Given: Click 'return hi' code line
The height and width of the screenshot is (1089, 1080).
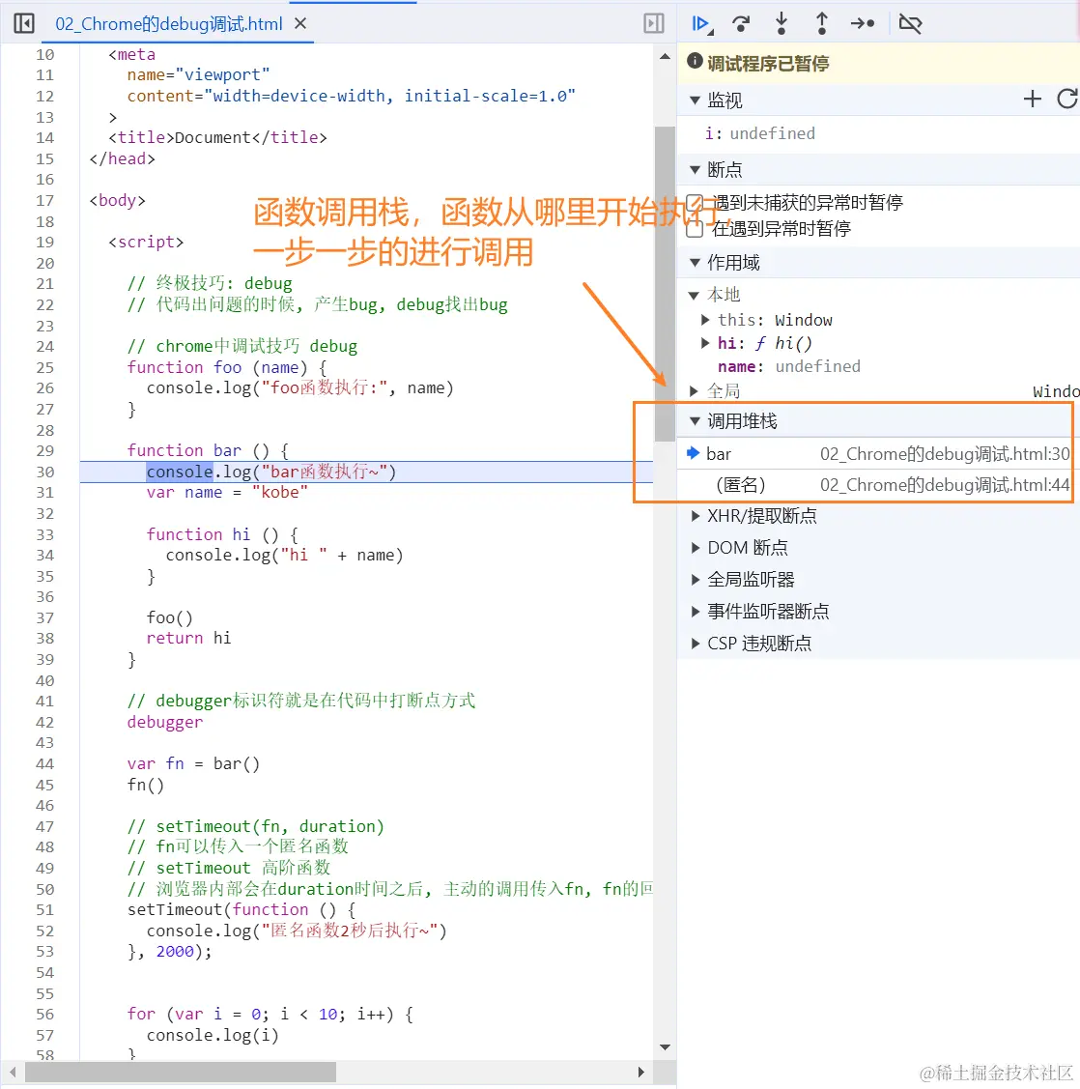Looking at the screenshot, I should point(188,639).
